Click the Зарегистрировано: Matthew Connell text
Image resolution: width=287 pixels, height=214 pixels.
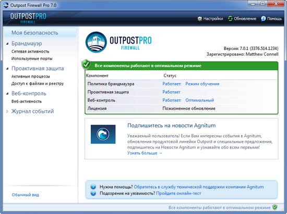point(242,54)
